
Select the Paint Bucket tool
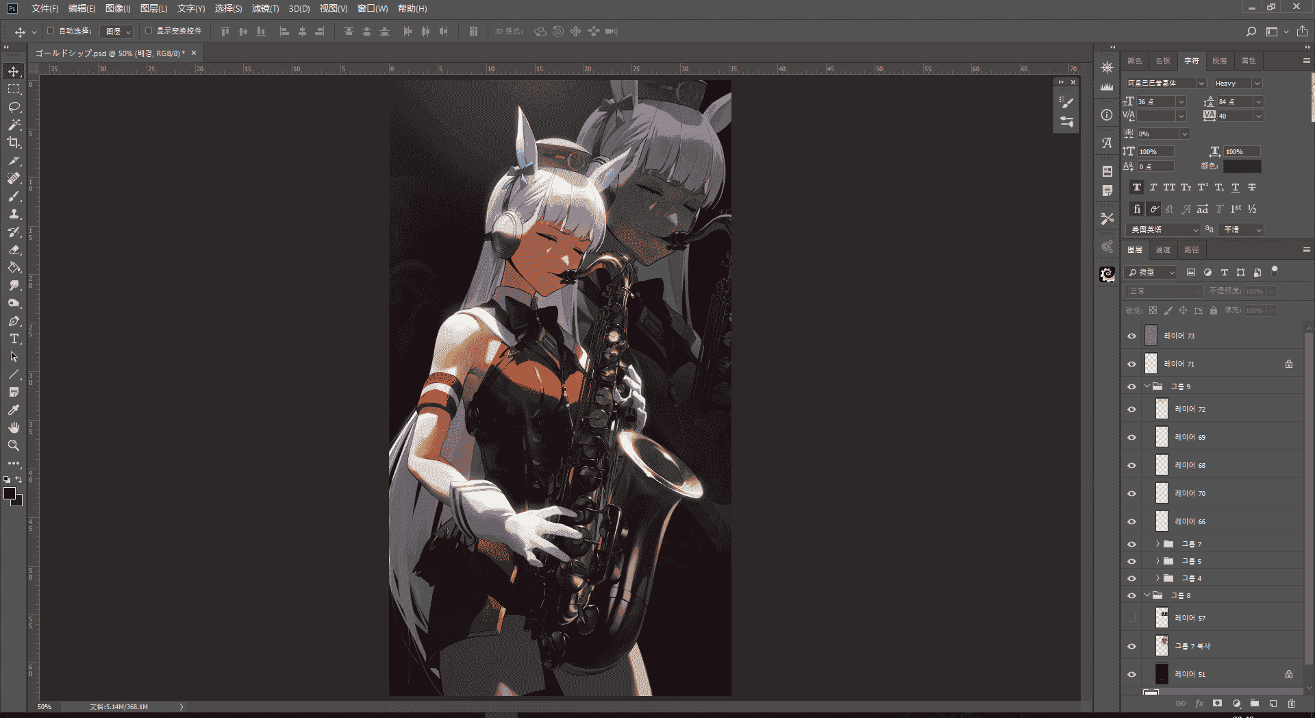pyautogui.click(x=14, y=267)
